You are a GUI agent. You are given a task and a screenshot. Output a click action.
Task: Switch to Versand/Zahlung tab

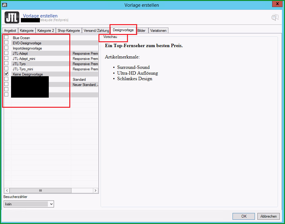tap(96, 31)
